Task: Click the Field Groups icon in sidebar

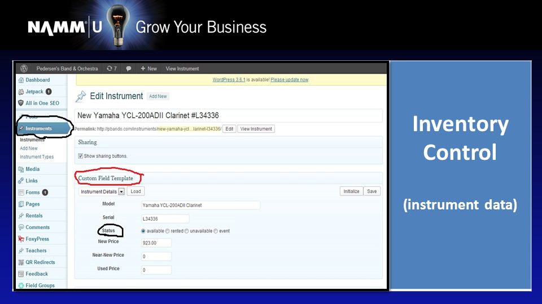Action: pos(21,285)
